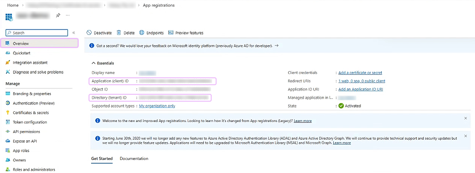Screen dimensions: 475x173
Task: Click the Integration assistant rocket icon
Action: tap(8, 62)
